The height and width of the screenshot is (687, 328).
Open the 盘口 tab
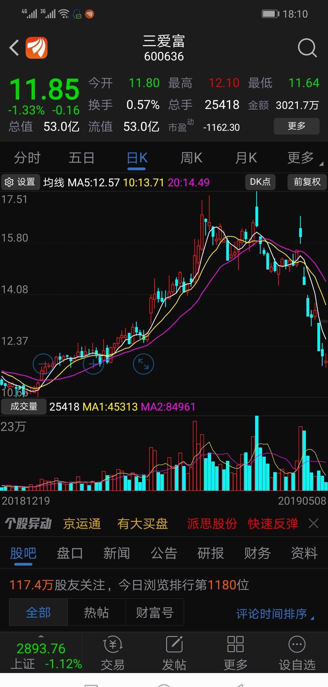tap(70, 553)
